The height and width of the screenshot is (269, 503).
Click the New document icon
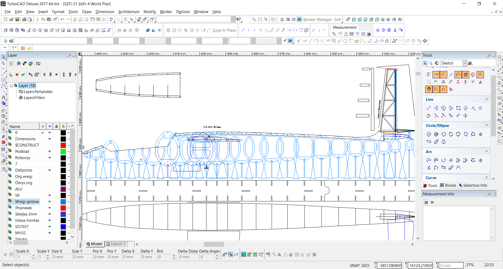pyautogui.click(x=6, y=19)
